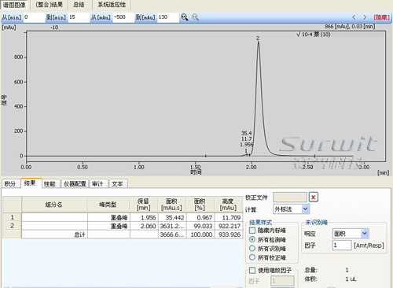Click the 到[min] time input field
Image resolution: width=393 pixels, height=288 pixels.
[x=79, y=17]
